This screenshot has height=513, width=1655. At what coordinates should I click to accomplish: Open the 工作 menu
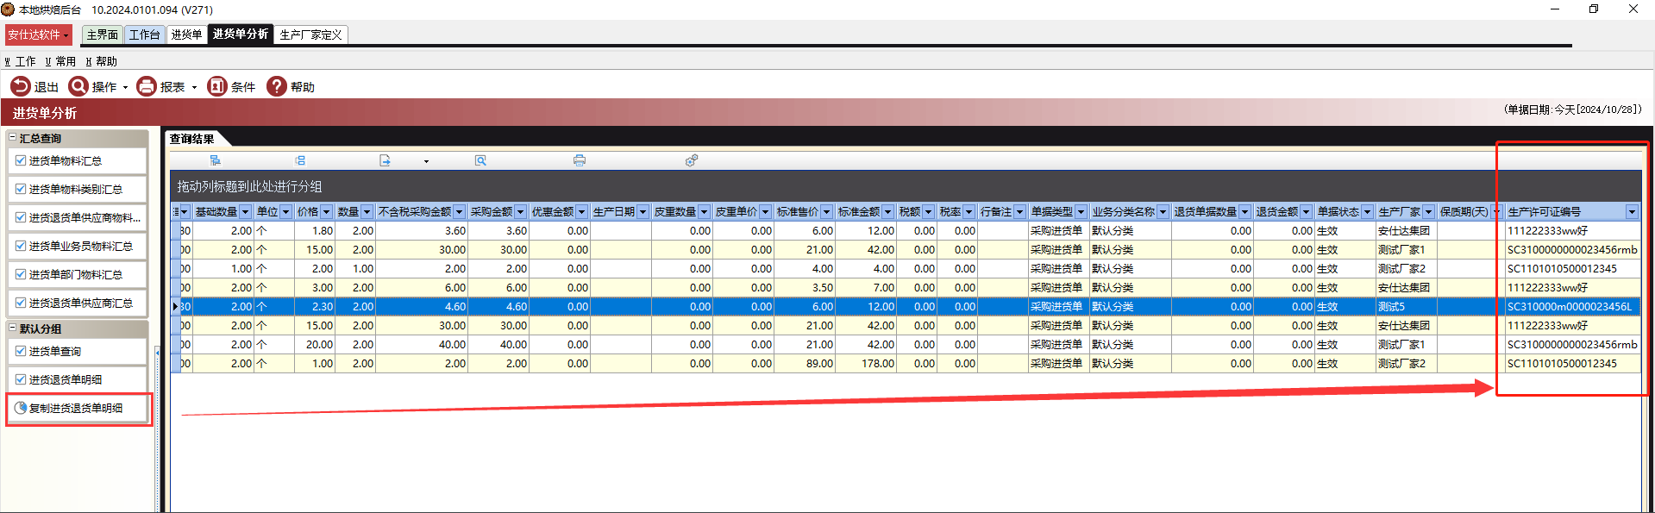tap(21, 61)
